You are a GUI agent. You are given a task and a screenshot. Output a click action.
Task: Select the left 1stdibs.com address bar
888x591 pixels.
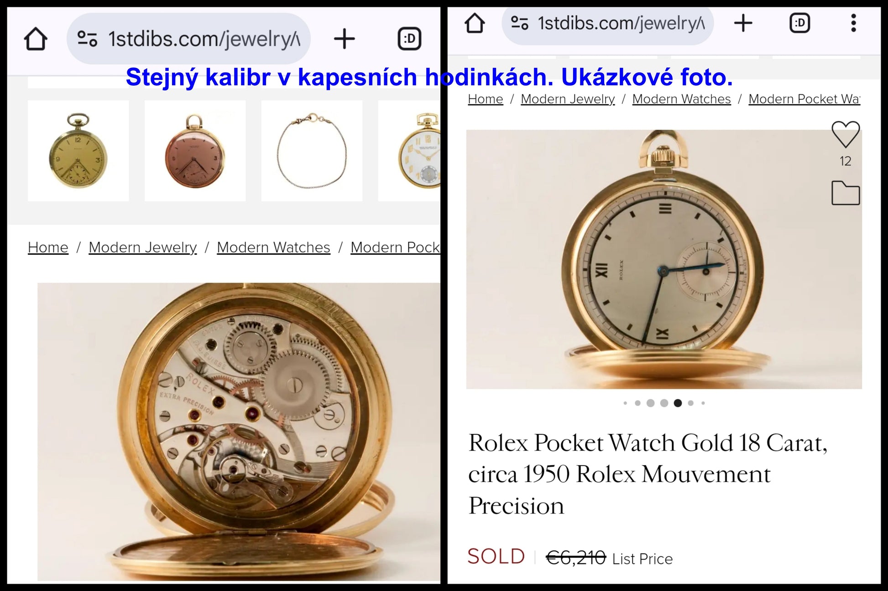click(x=188, y=39)
